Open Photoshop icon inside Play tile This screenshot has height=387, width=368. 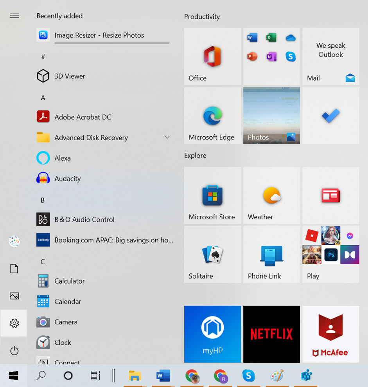click(x=331, y=255)
